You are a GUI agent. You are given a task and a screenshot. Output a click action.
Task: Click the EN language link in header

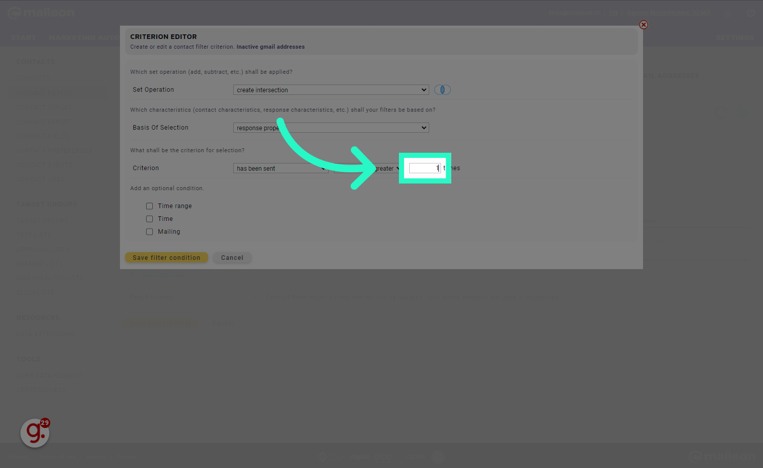pyautogui.click(x=614, y=13)
